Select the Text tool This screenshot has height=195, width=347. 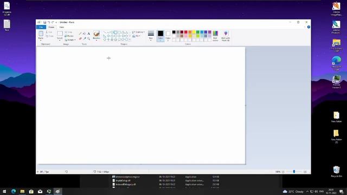[x=88, y=34]
